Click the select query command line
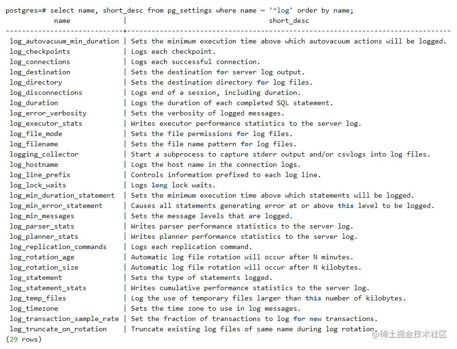 [179, 10]
